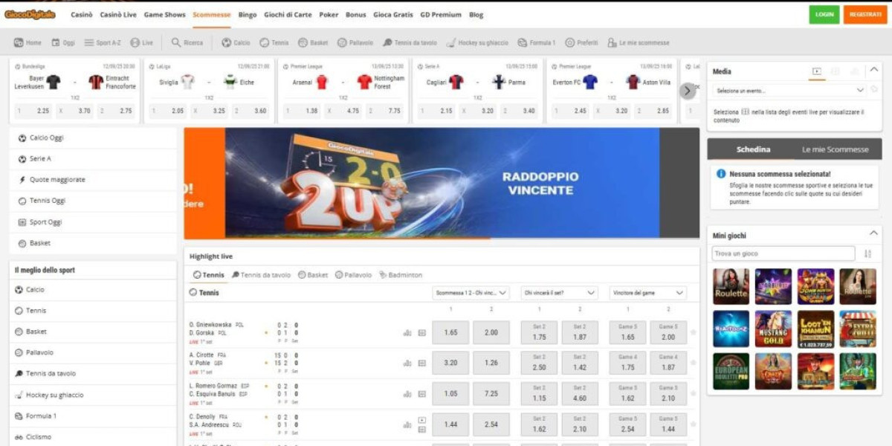892x446 pixels.
Task: Open statistics icon for Gniewkowska match
Action: point(407,333)
